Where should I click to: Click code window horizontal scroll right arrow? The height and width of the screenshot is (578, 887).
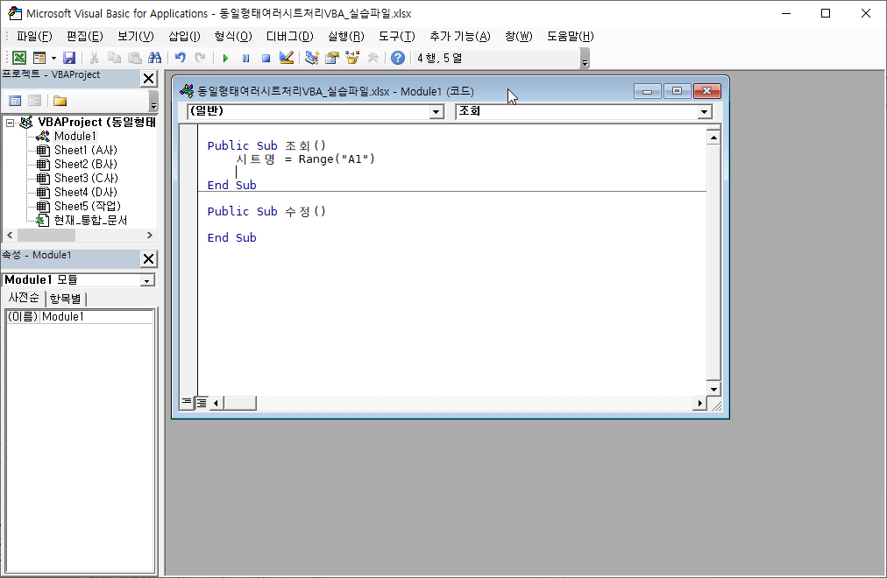699,403
